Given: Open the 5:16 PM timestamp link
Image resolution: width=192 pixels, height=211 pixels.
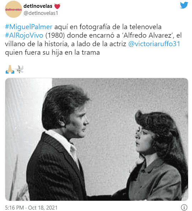Looking at the screenshot, I should [x=15, y=208].
